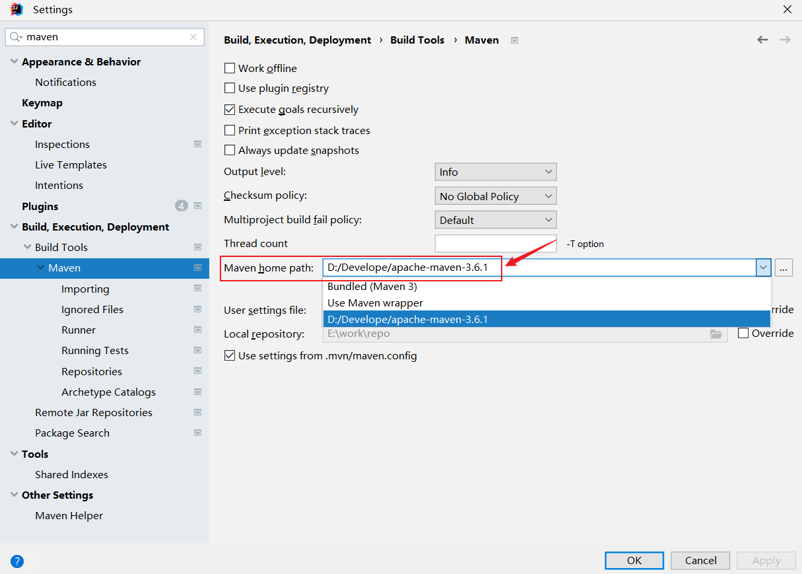The height and width of the screenshot is (574, 802).
Task: Go to Build, Execution, Deployment breadcrumb
Action: (298, 40)
